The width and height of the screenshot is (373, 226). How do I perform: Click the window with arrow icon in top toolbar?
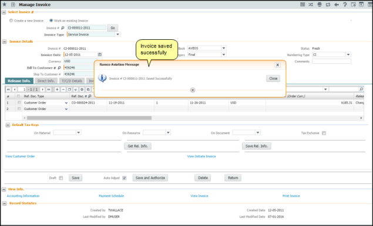coord(361,4)
